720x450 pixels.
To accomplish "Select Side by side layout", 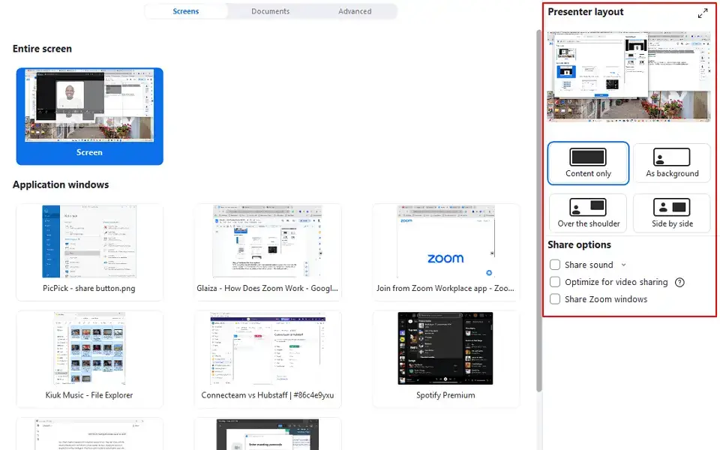I will click(672, 213).
